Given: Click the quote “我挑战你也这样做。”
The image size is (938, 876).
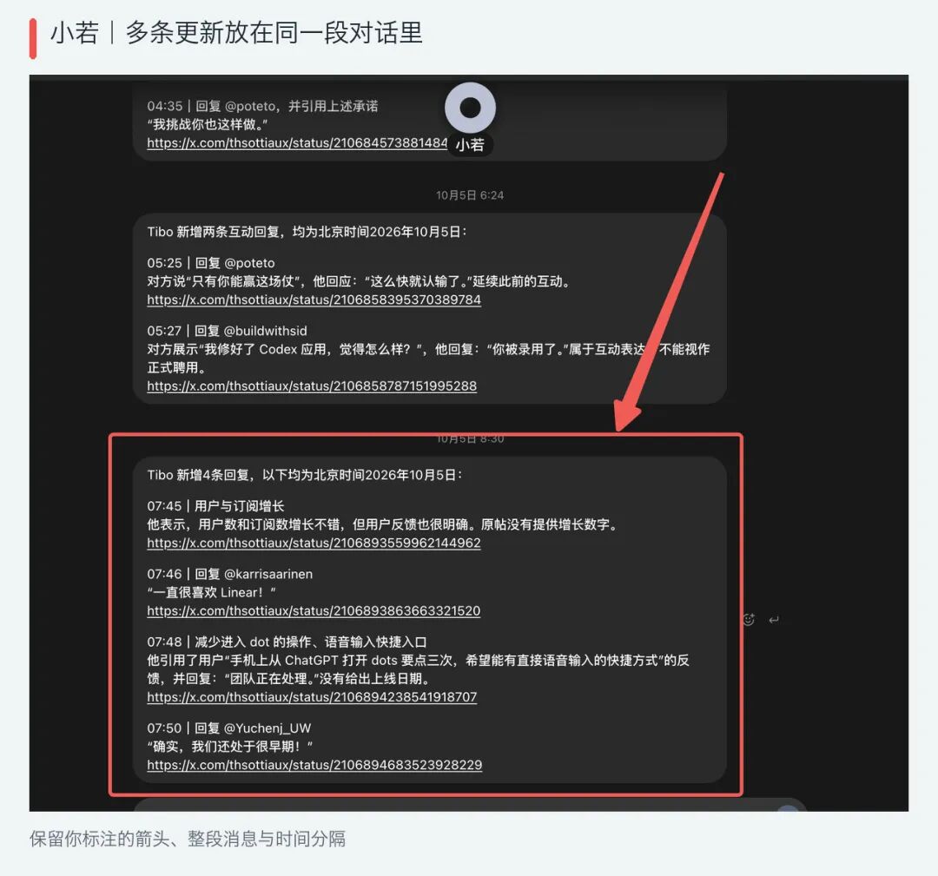Looking at the screenshot, I should (208, 124).
